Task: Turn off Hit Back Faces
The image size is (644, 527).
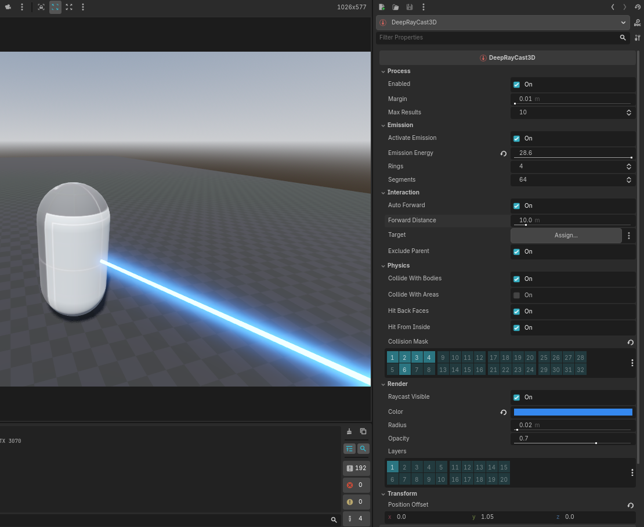Action: point(516,311)
